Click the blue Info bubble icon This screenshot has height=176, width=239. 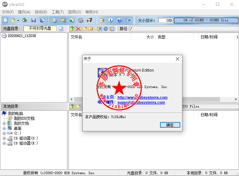click(111, 20)
